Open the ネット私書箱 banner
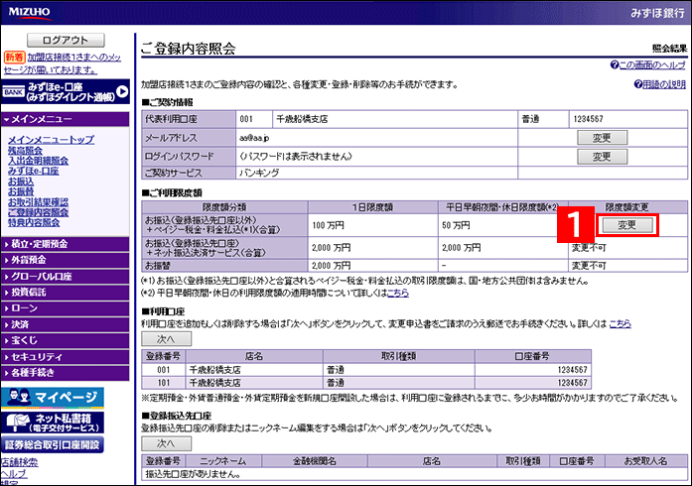This screenshot has width=692, height=486. click(53, 423)
